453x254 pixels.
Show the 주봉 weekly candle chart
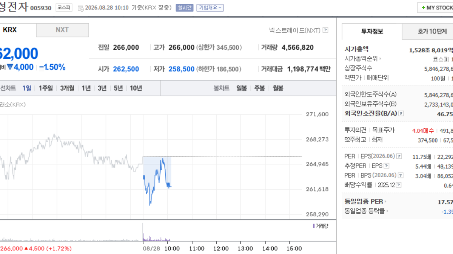pyautogui.click(x=259, y=88)
